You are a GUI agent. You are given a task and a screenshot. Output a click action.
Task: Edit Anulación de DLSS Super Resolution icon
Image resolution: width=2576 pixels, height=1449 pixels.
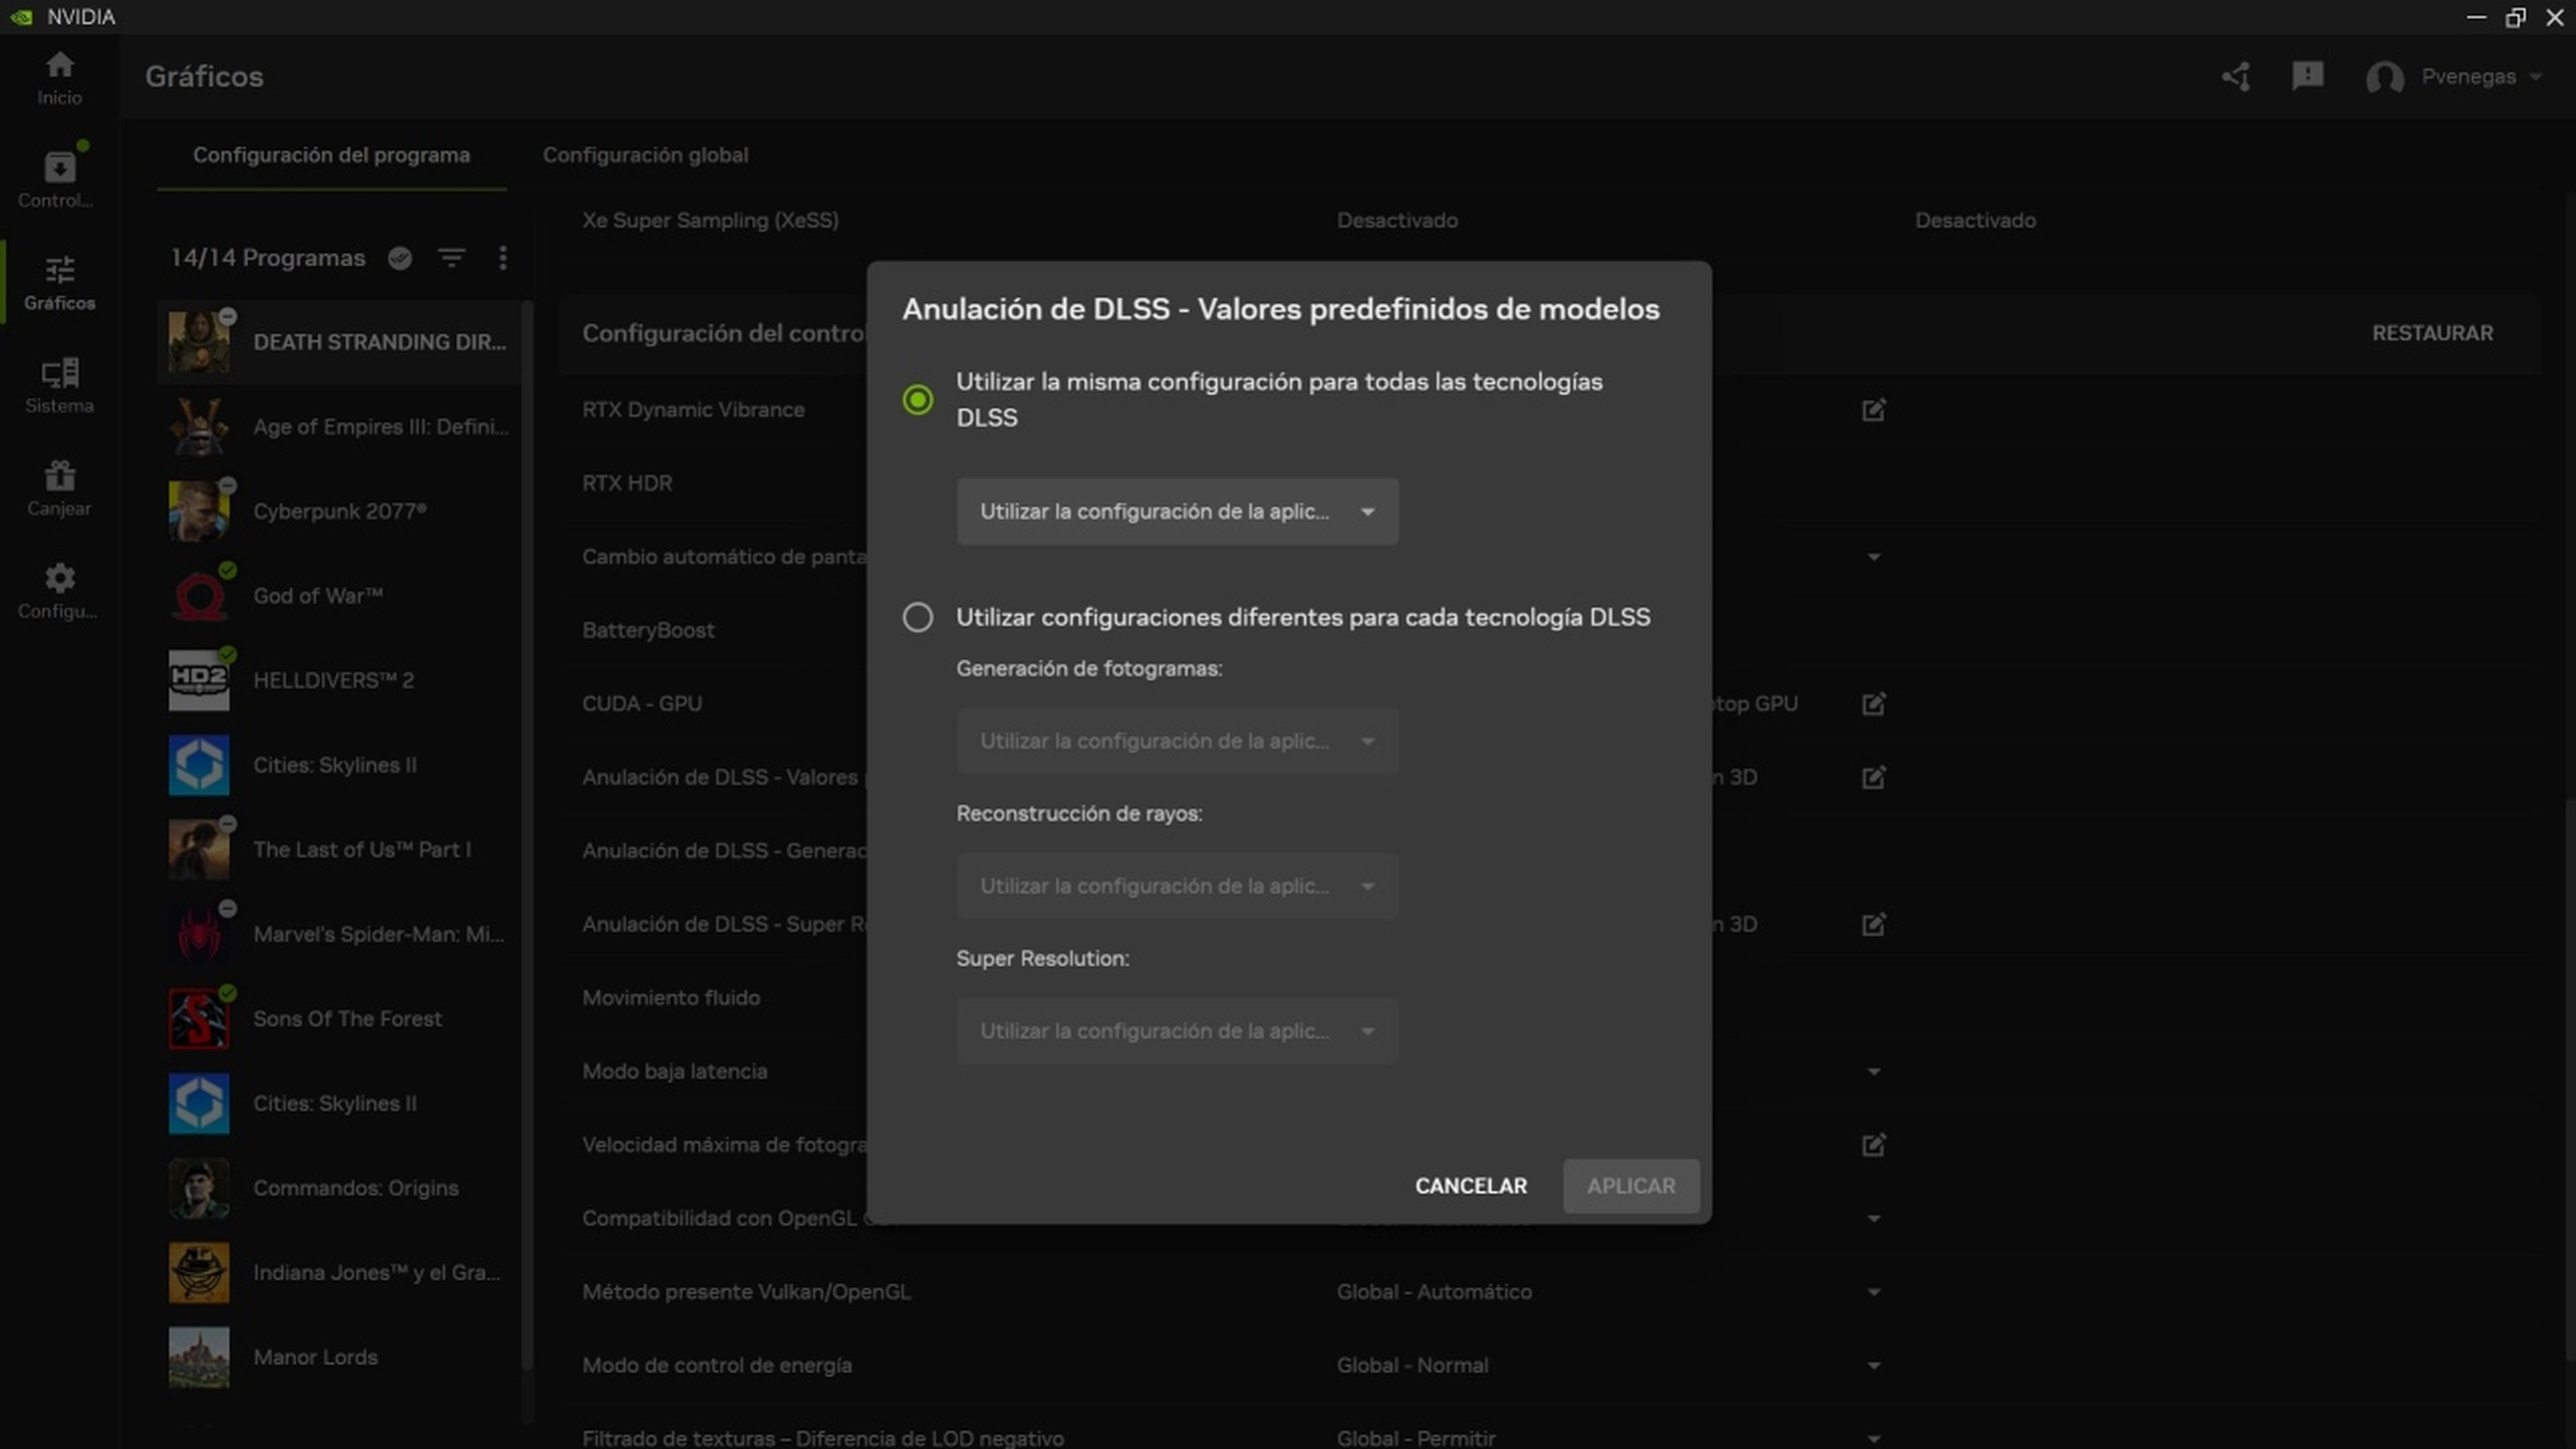point(1873,924)
